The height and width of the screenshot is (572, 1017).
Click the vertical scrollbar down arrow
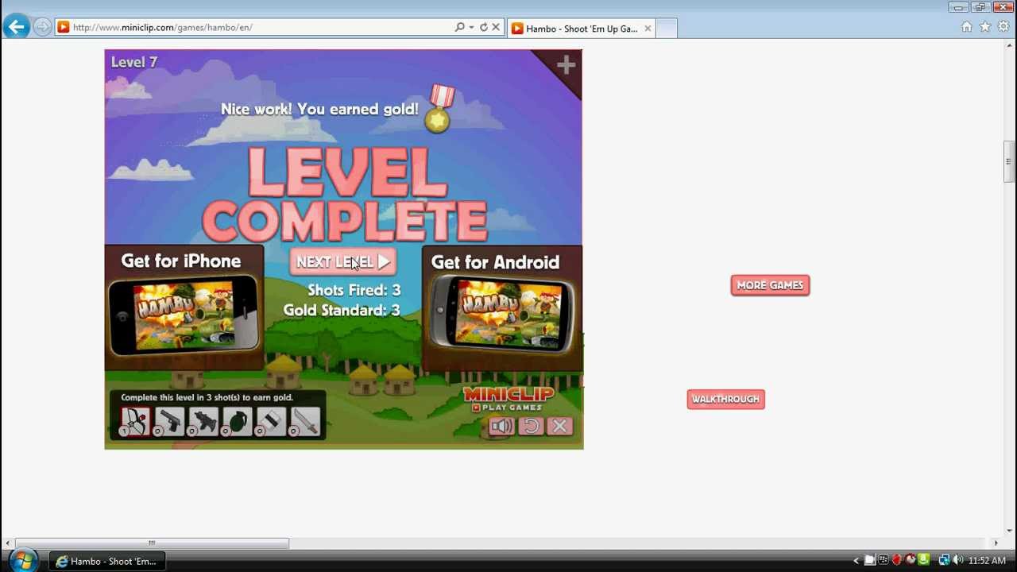click(x=1009, y=531)
